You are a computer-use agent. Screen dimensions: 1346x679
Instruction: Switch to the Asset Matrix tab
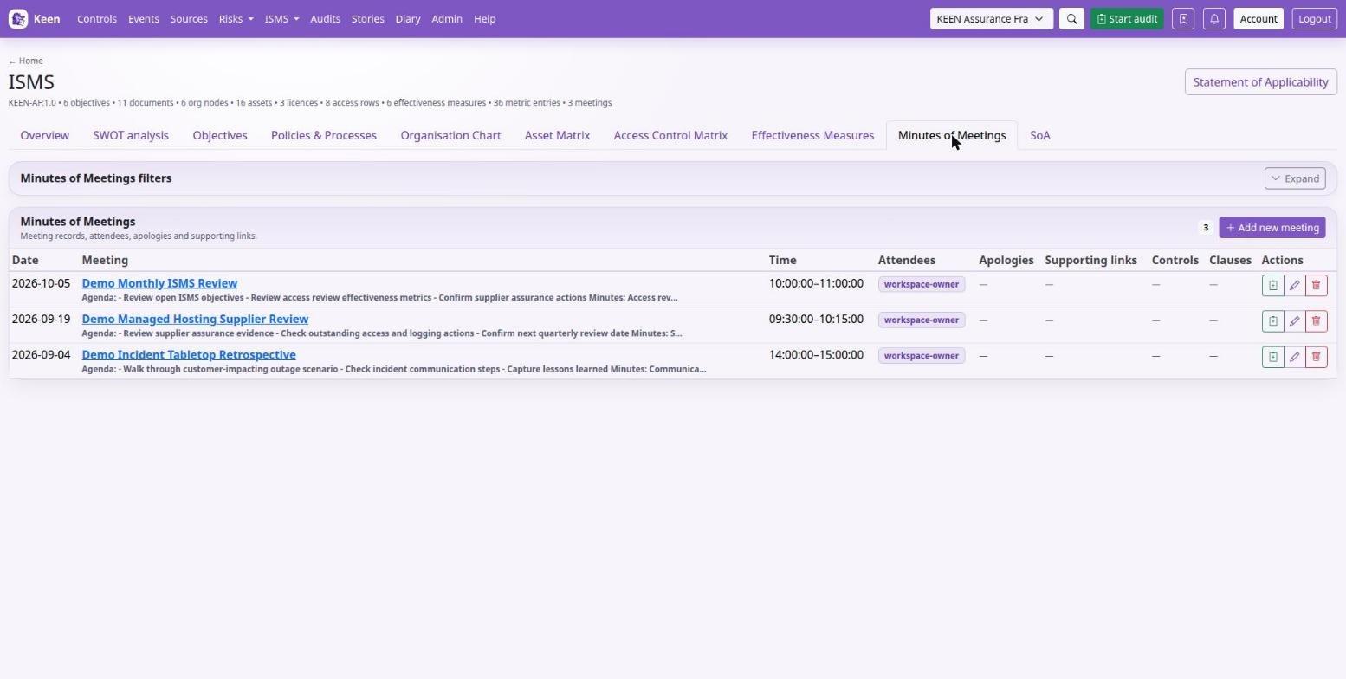[x=557, y=136]
